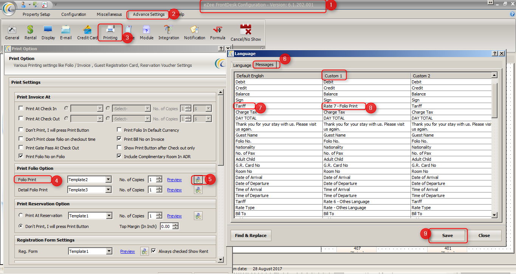Open E-mail settings icon
Image resolution: width=516 pixels, height=274 pixels.
click(x=66, y=32)
